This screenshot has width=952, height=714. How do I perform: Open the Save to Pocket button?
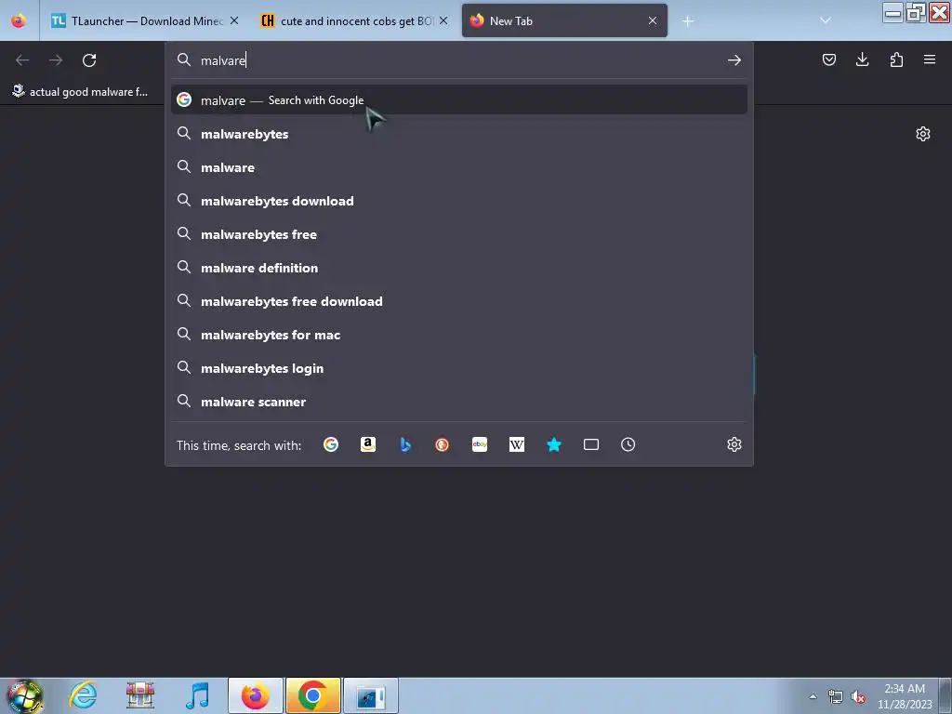[x=829, y=59]
